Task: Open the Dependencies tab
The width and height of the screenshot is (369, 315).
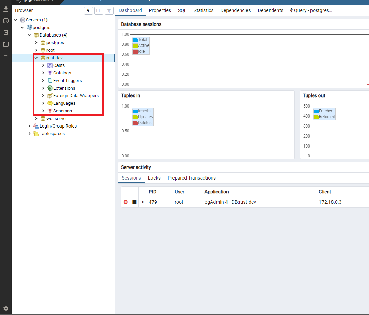Action: point(235,11)
